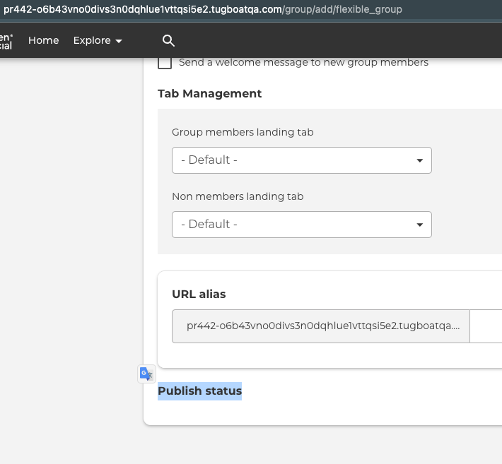Click the 'Non members landing tab' label

point(238,196)
